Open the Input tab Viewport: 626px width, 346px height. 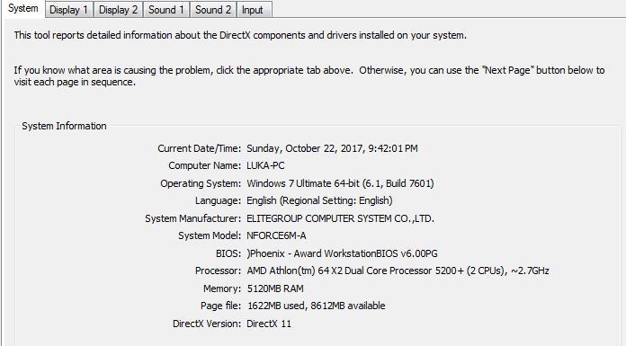tap(254, 10)
